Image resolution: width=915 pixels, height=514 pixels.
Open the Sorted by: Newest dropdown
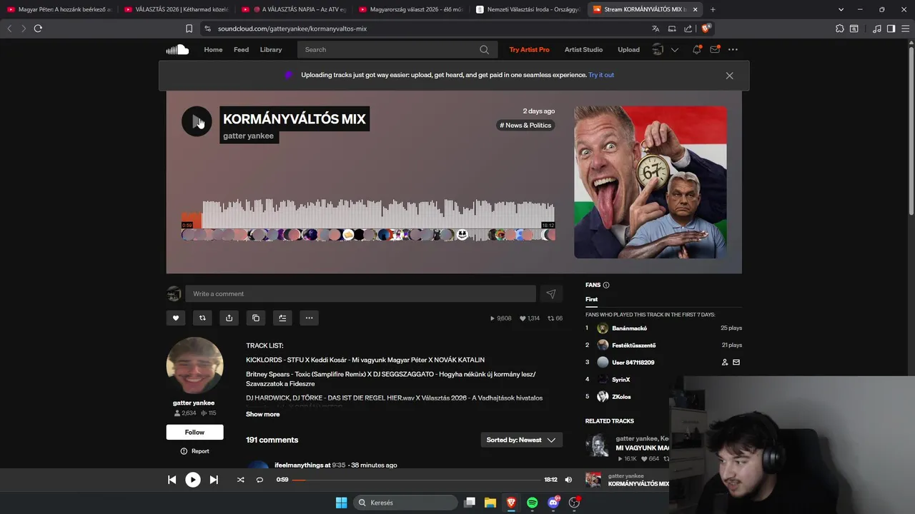(521, 440)
